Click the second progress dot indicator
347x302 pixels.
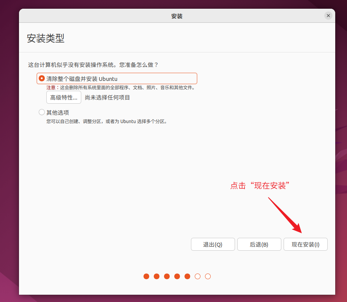tap(156, 277)
